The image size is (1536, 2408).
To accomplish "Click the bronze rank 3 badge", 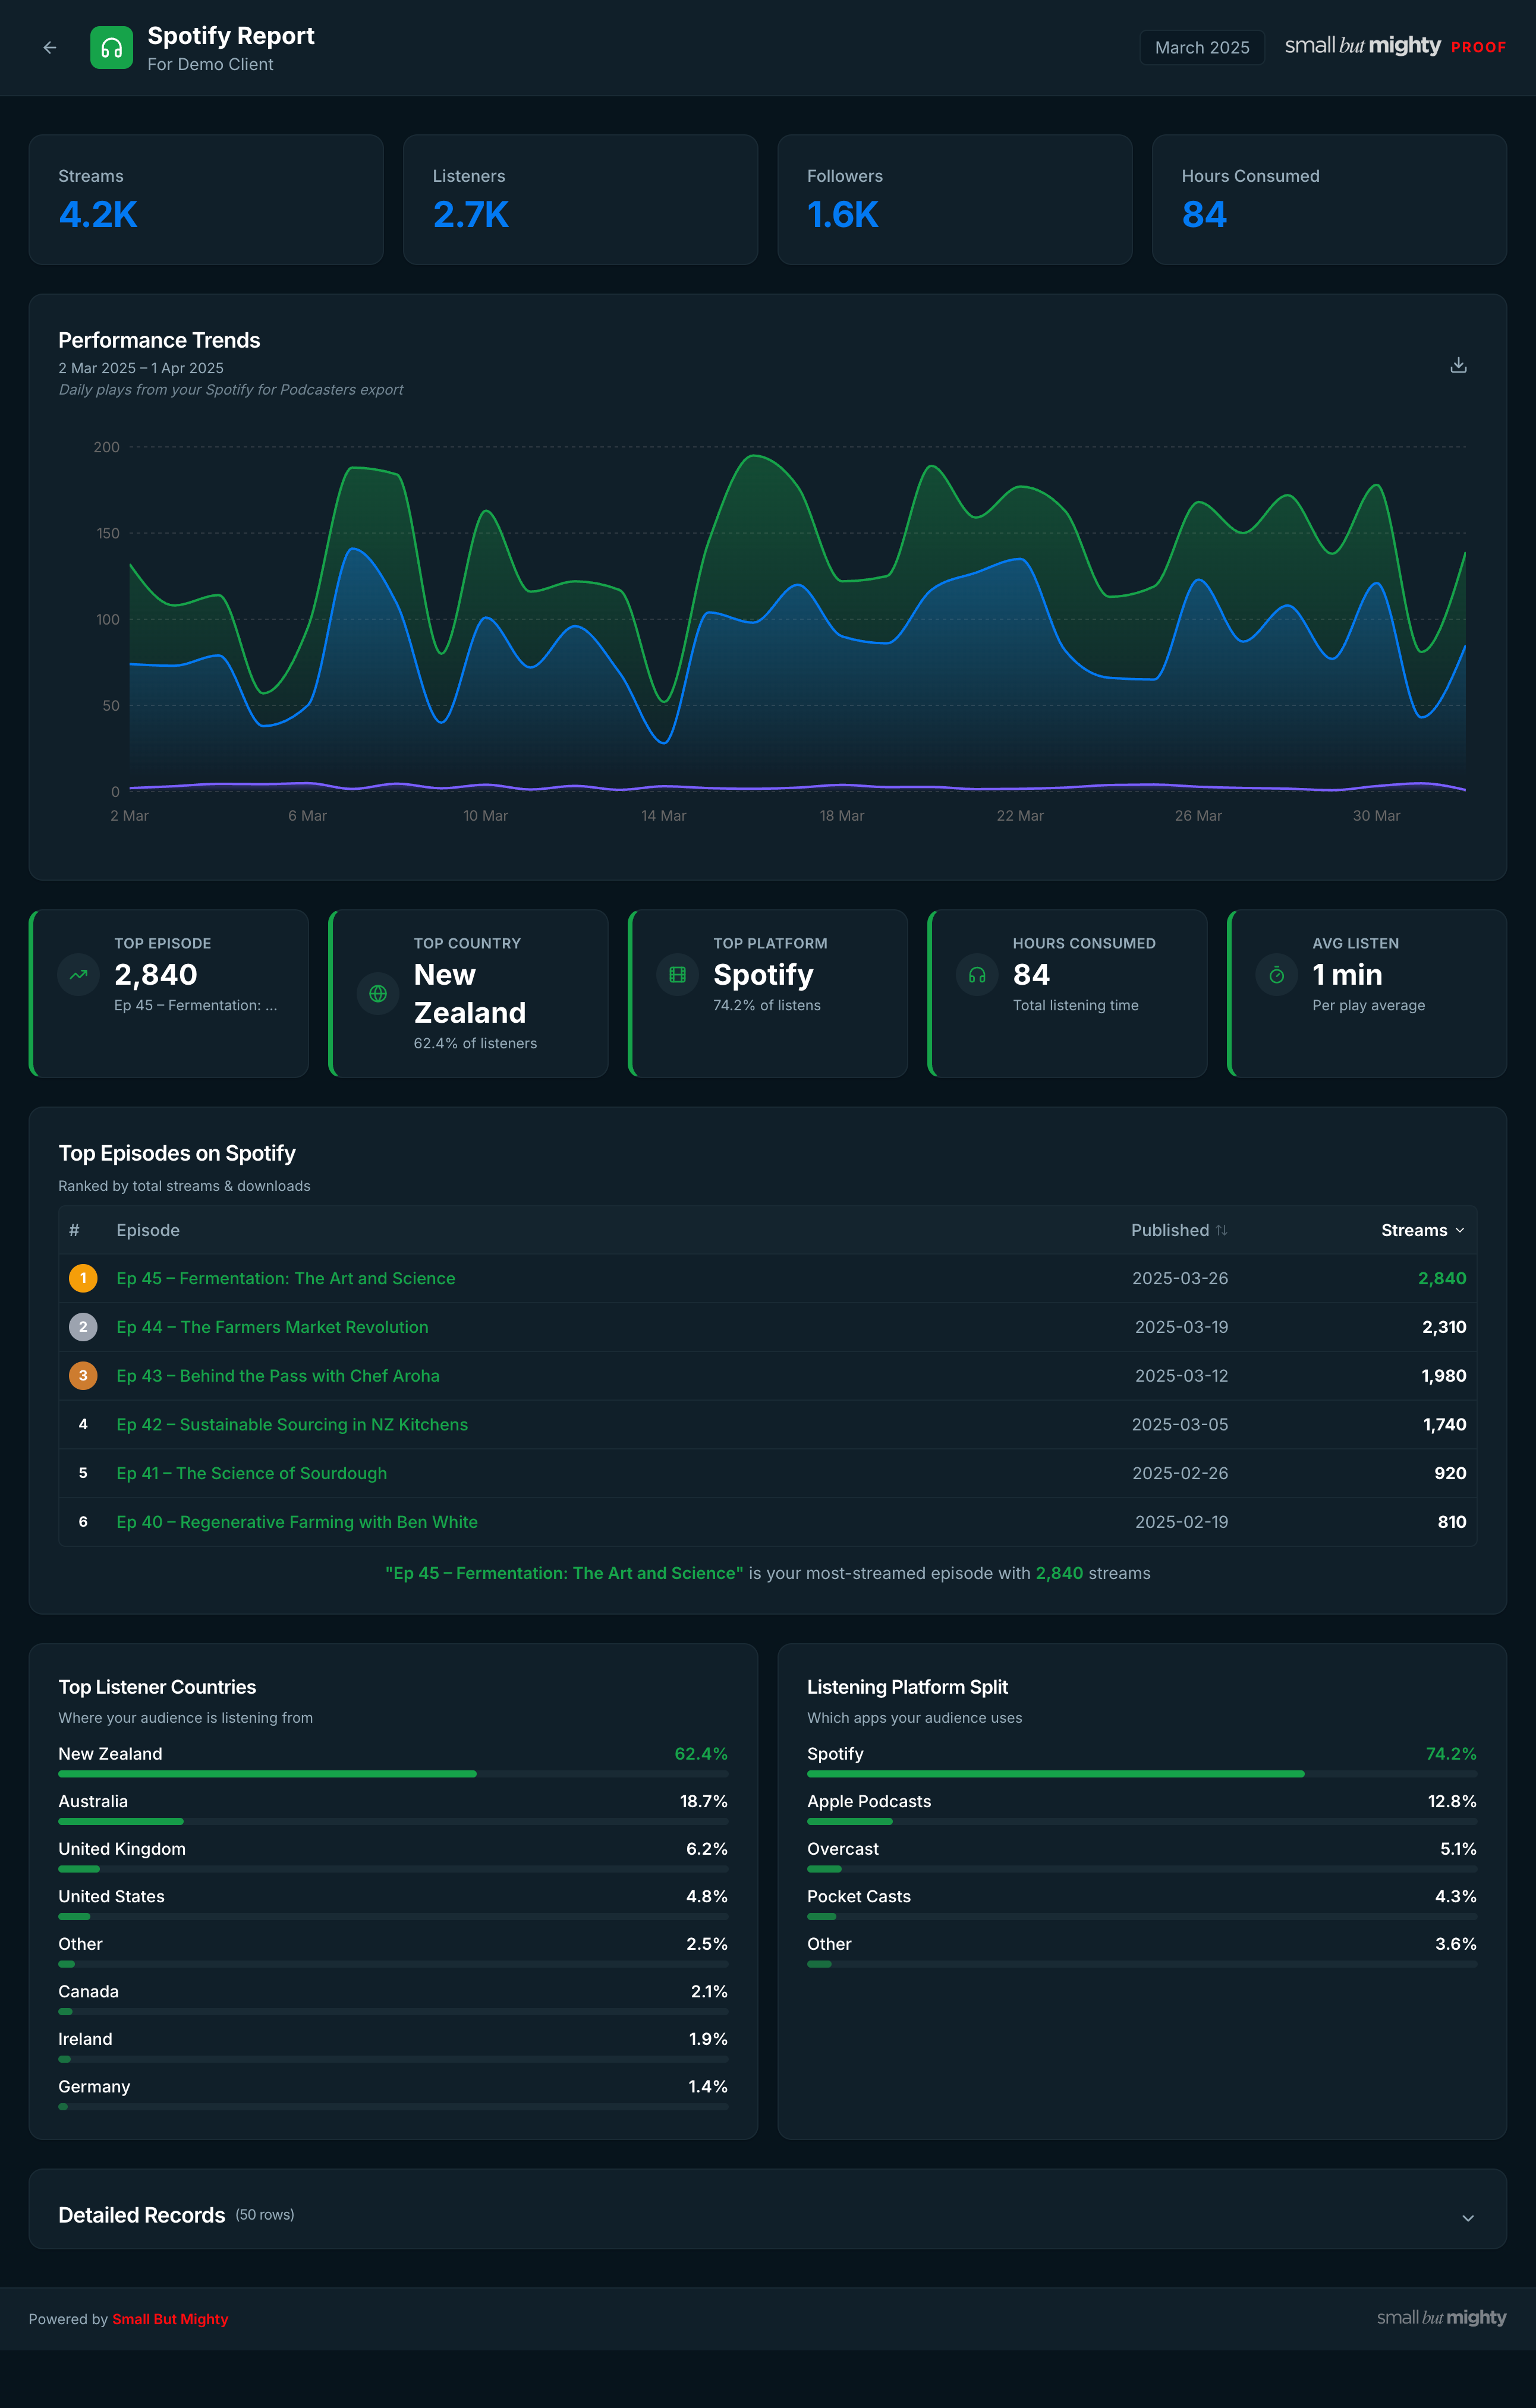I will (83, 1376).
